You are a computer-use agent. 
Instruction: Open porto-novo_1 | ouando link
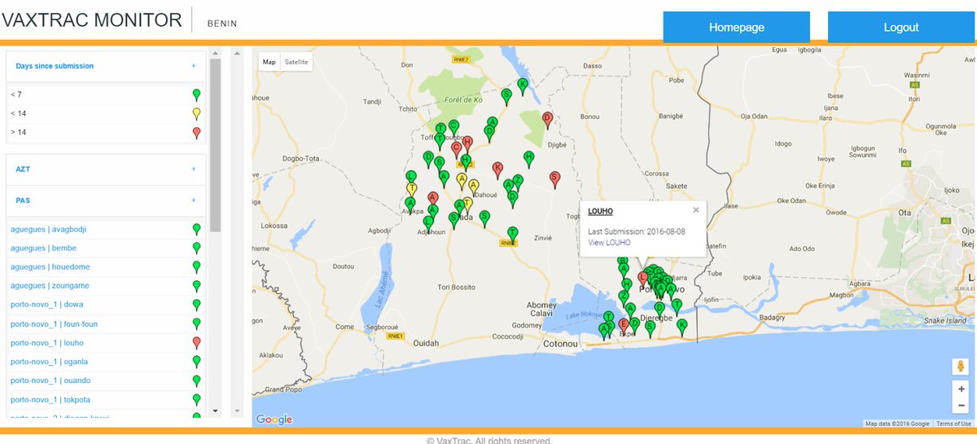50,380
